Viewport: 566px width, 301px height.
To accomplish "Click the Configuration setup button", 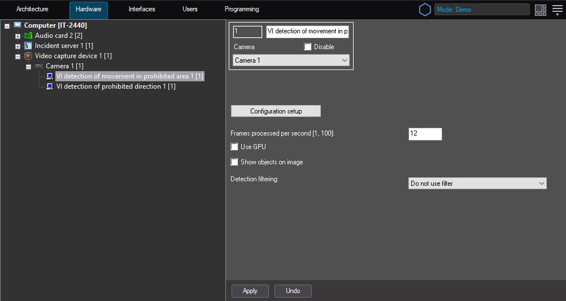I will pyautogui.click(x=276, y=111).
